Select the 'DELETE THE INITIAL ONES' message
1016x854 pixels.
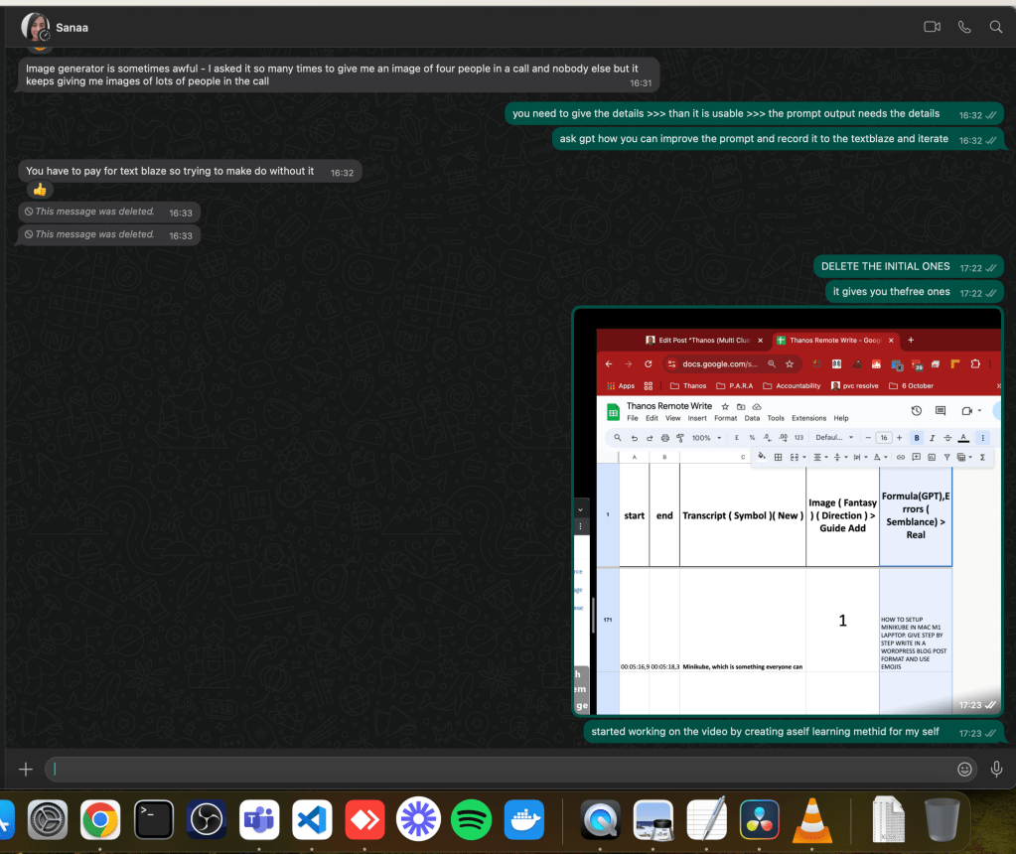point(909,267)
